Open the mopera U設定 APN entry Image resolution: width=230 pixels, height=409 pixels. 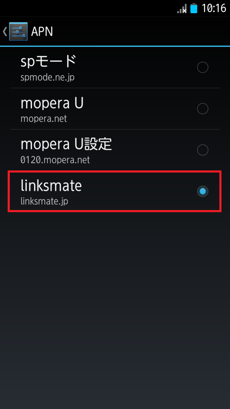pyautogui.click(x=115, y=150)
